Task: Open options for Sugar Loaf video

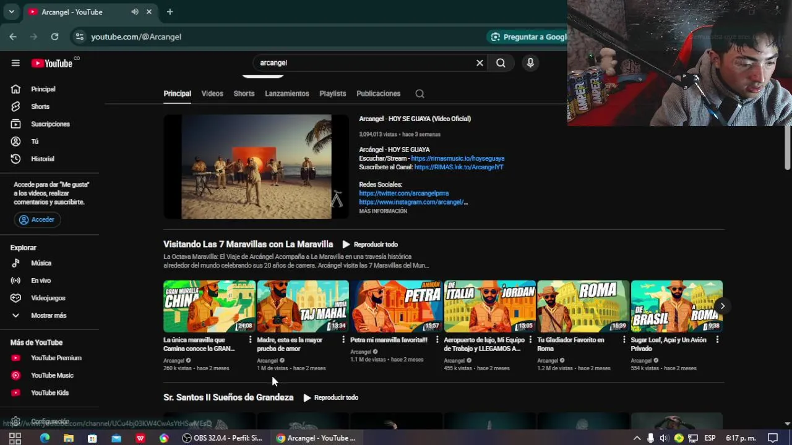Action: (x=717, y=340)
